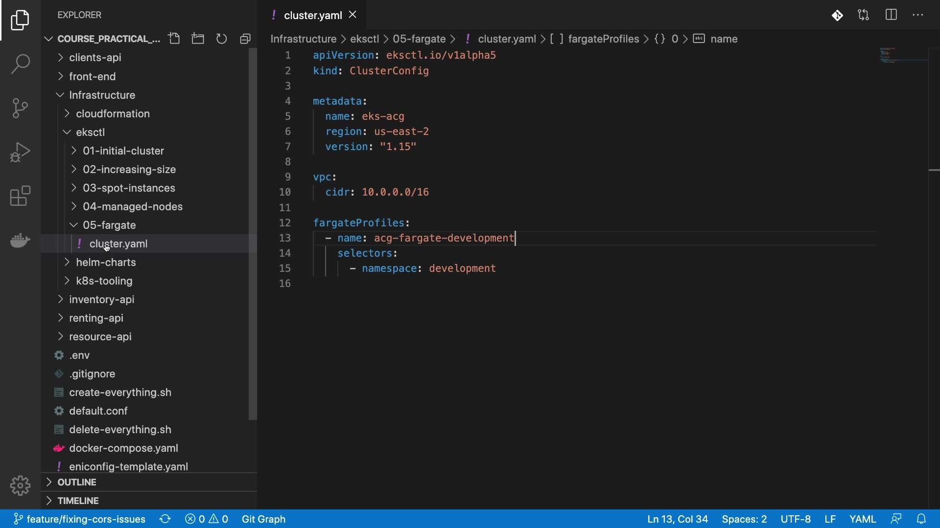Collapse the 05-fargate folder
Screen dimensions: 940x528
pyautogui.click(x=109, y=225)
